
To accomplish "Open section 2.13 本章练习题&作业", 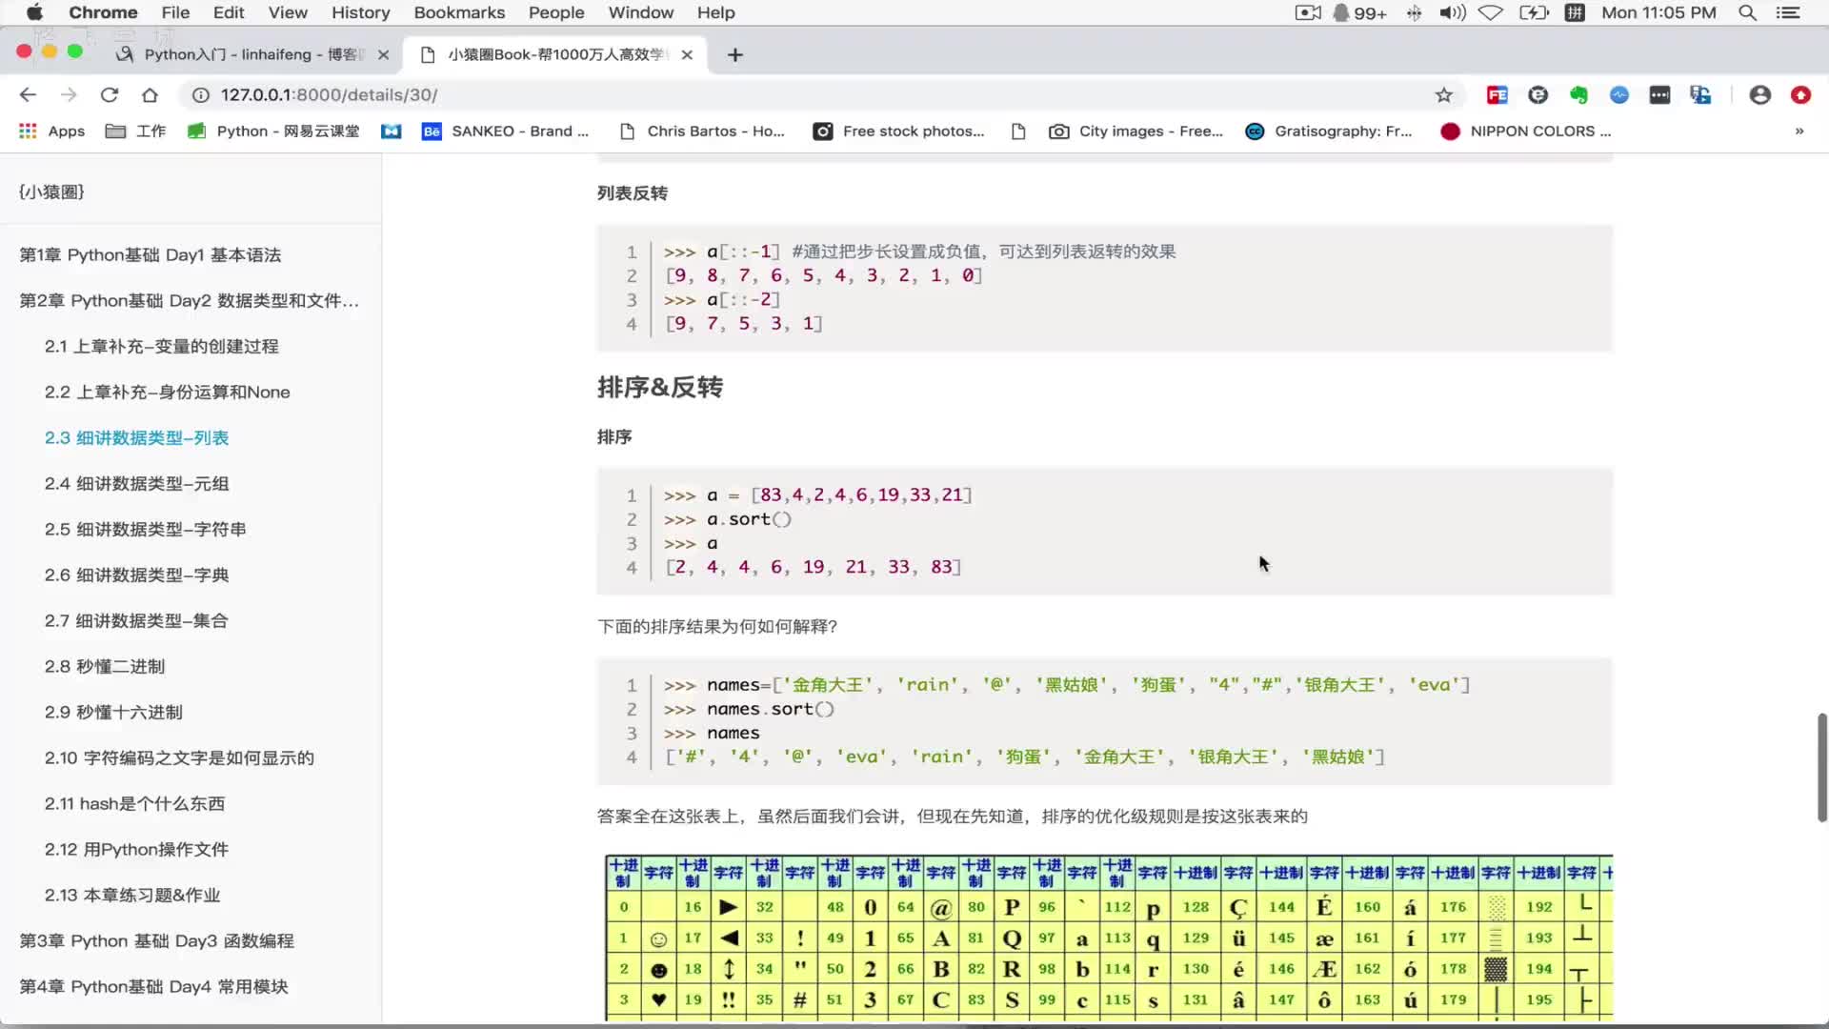I will pyautogui.click(x=132, y=895).
